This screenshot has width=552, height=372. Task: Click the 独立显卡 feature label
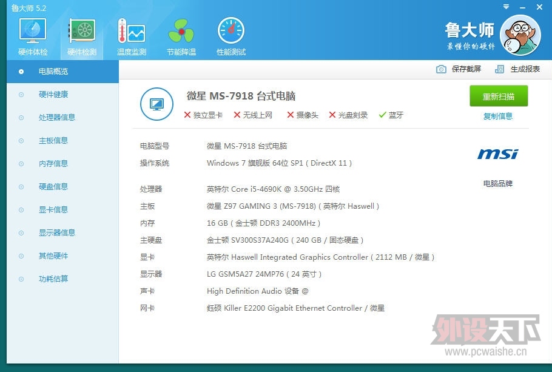207,115
